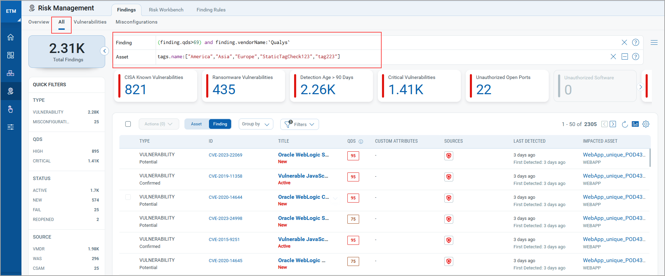Open help for Finding query
665x276 pixels.
click(636, 42)
